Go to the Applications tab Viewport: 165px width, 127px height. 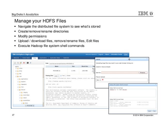(x=43, y=58)
